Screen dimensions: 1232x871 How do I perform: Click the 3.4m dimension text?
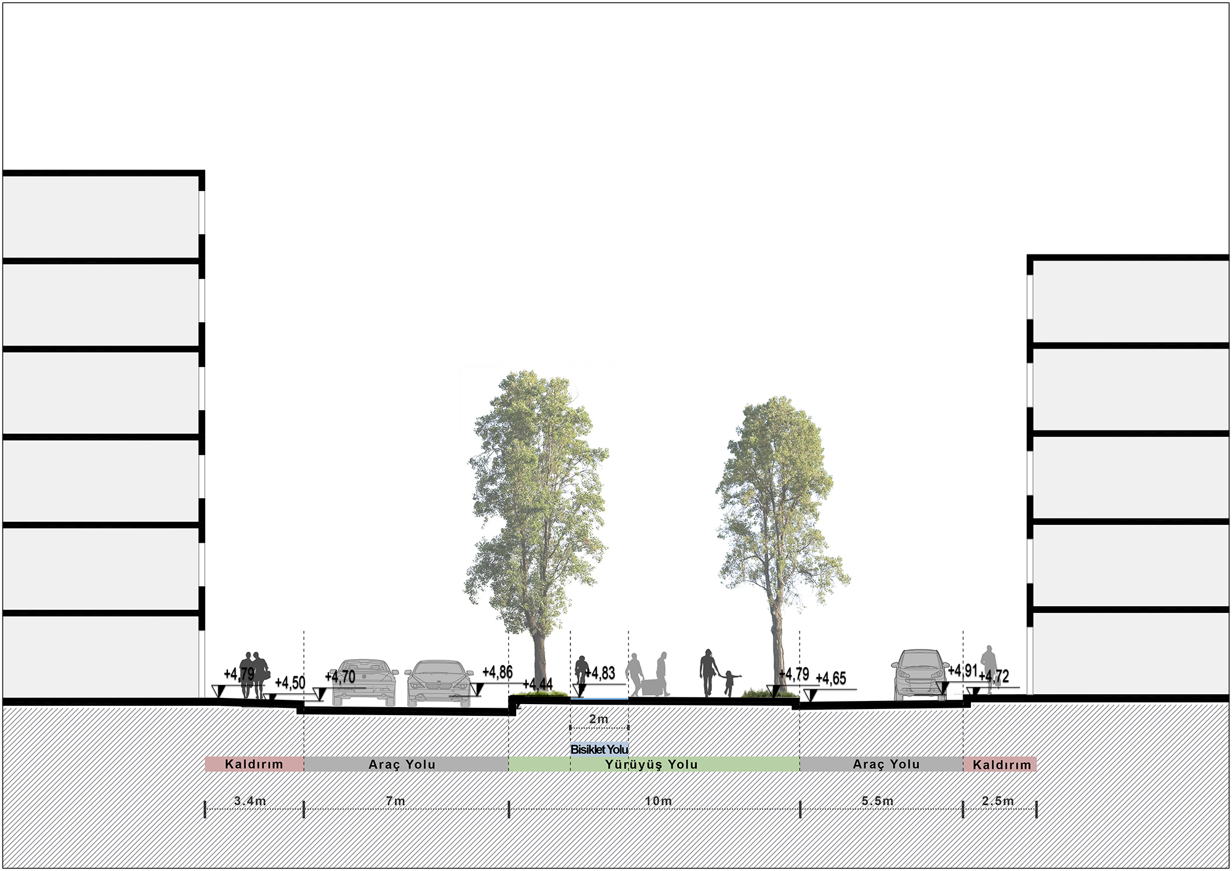coord(250,801)
